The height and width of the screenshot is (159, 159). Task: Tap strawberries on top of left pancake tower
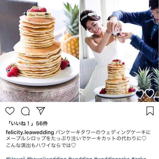38,9
